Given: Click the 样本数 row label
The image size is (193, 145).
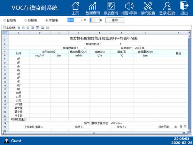Looking at the screenshot, I should click(x=18, y=116).
